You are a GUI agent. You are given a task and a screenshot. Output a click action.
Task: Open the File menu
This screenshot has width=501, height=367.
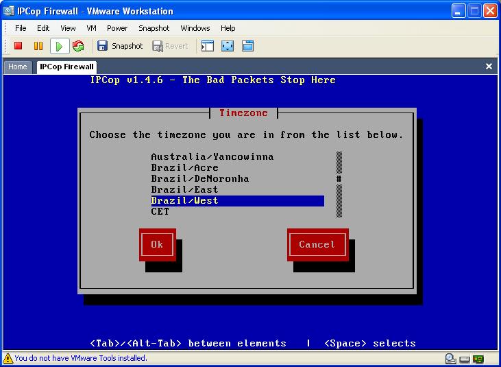[21, 28]
